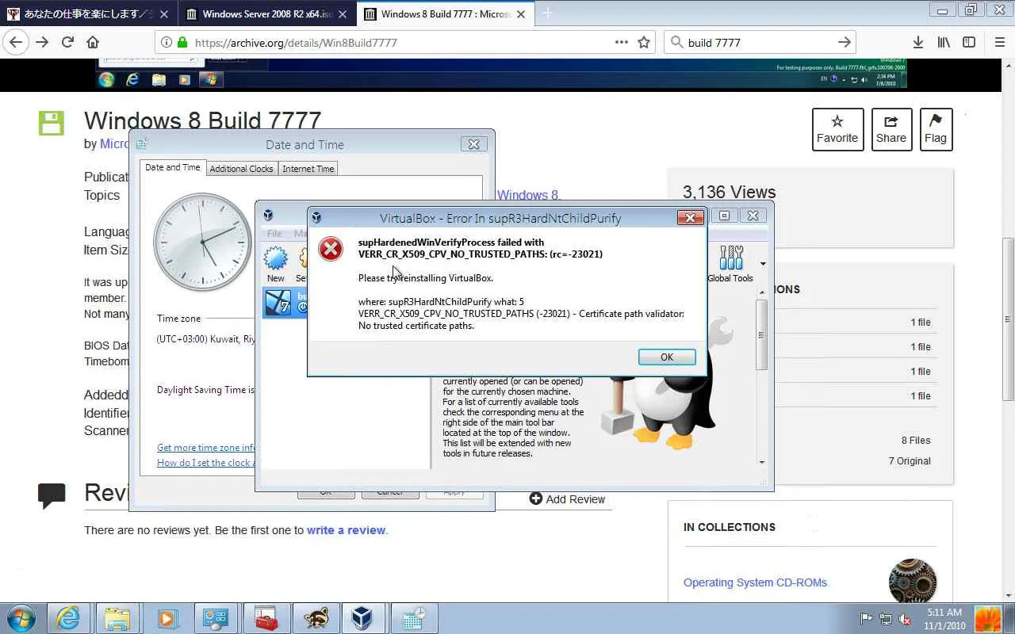The height and width of the screenshot is (634, 1015).
Task: Open the 'How do I set the clock' link
Action: tap(205, 463)
